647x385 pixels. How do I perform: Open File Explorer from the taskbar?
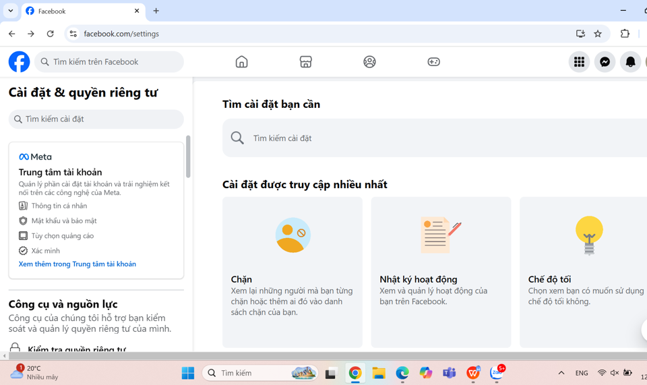point(378,373)
